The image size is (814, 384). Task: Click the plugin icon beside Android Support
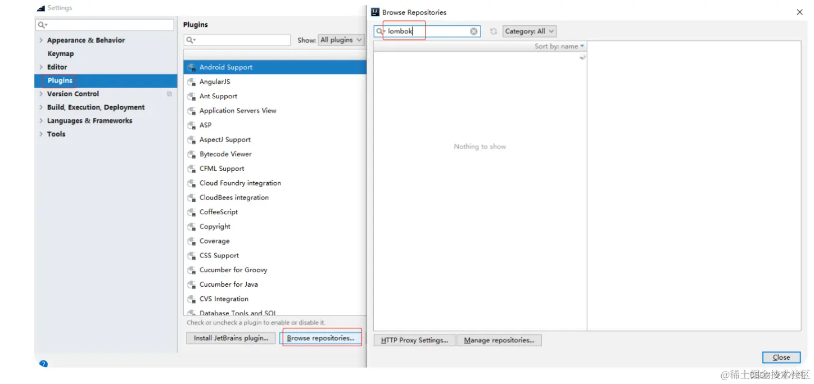(x=192, y=67)
